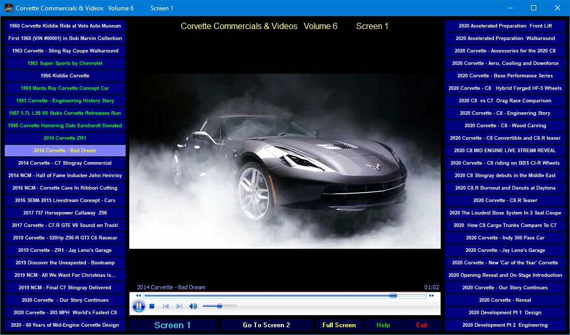The height and width of the screenshot is (335, 570).
Task: Open C8 riding on BBS CI-R Wheels
Action: (x=505, y=163)
